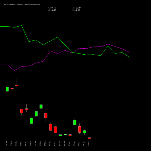Viewport: 151px width, 151px height.
Task: Click the small green candlestick above 02 Apr
Action: coord(60,135)
